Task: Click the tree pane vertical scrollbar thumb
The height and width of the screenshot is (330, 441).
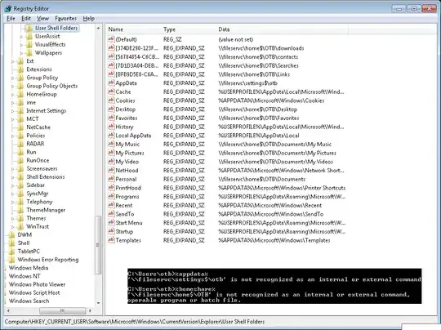Action: point(98,245)
